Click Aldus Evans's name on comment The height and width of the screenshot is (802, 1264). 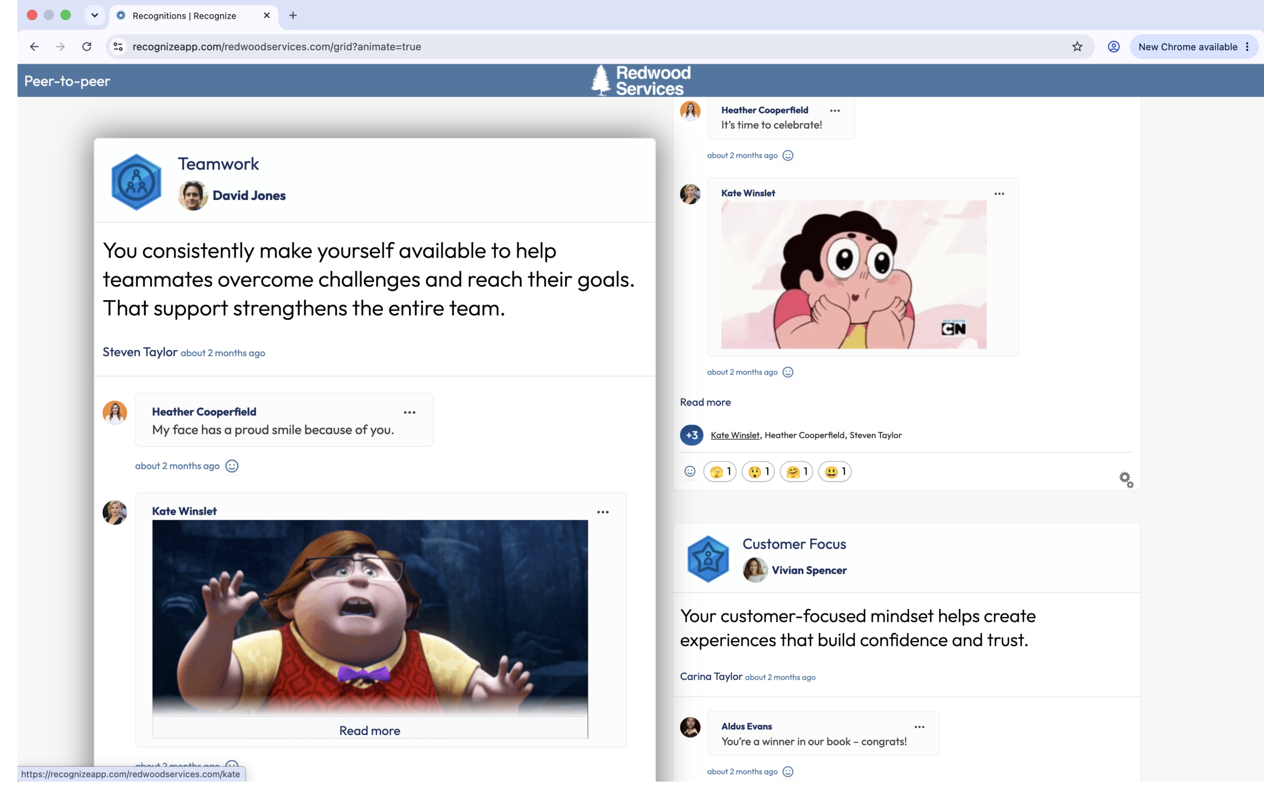pos(747,726)
